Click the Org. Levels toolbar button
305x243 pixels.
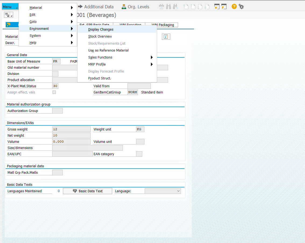click(135, 7)
